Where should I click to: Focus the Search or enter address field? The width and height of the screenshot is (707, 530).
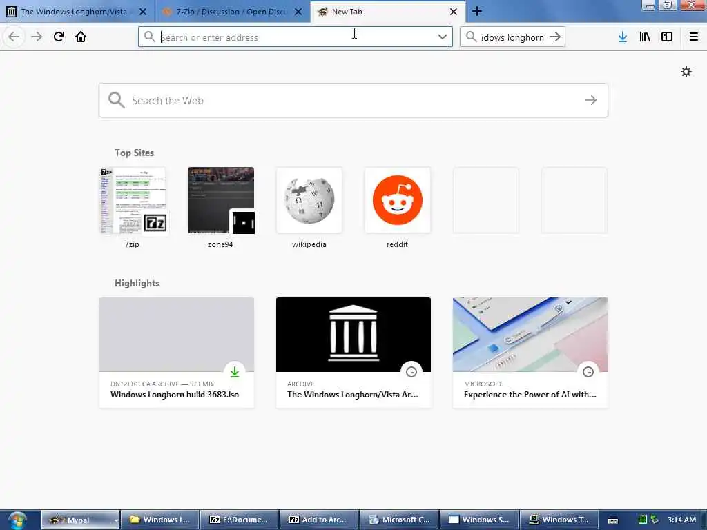[296, 37]
